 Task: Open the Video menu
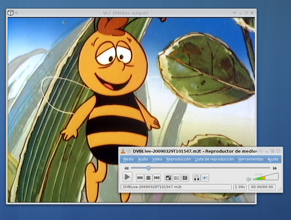157,159
